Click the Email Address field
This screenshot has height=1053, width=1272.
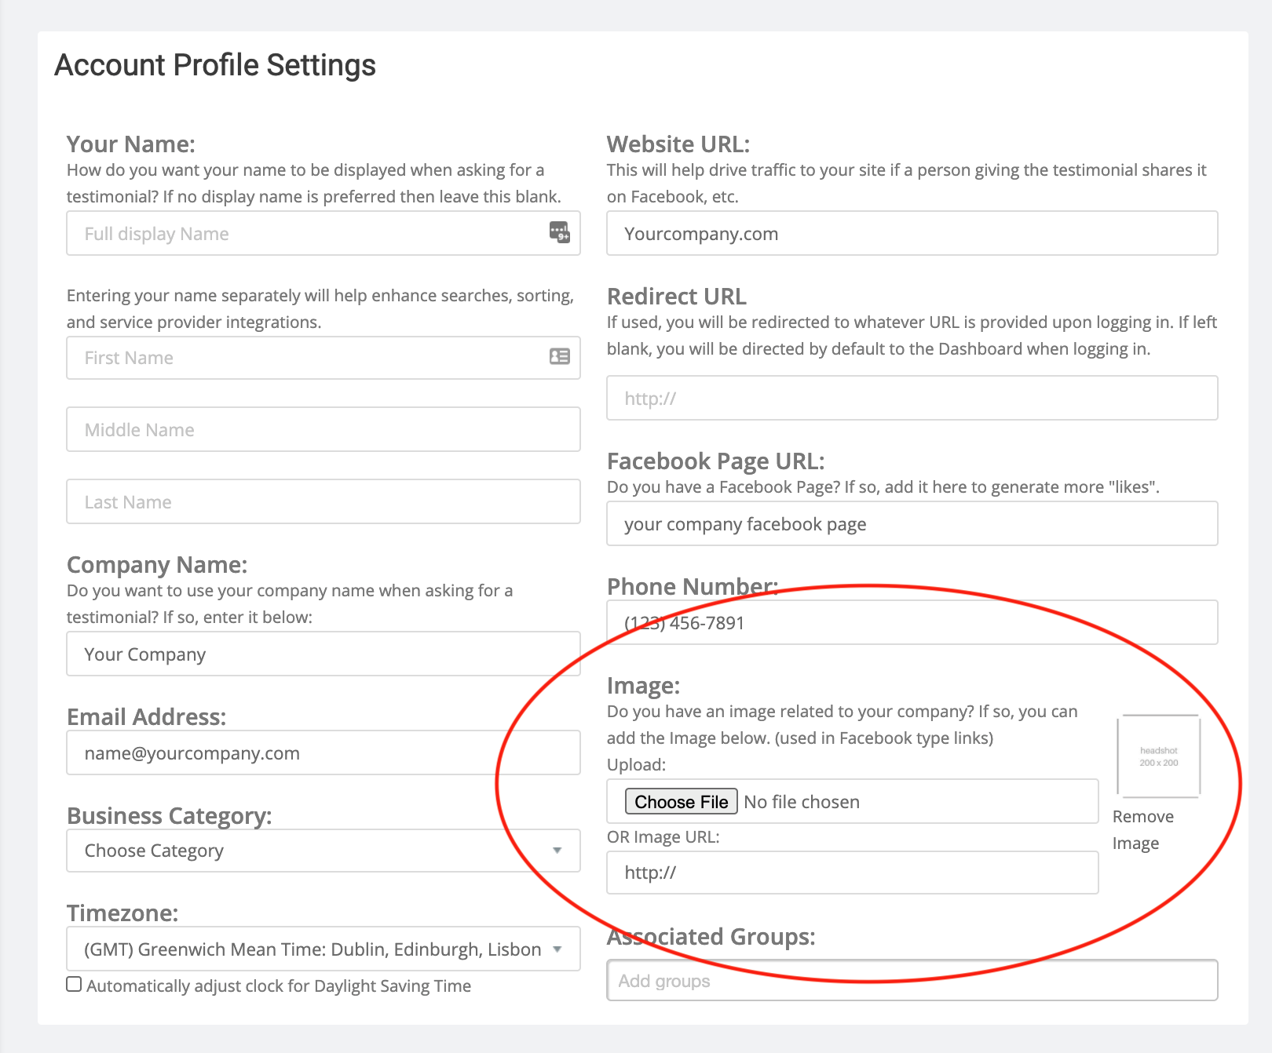point(323,753)
